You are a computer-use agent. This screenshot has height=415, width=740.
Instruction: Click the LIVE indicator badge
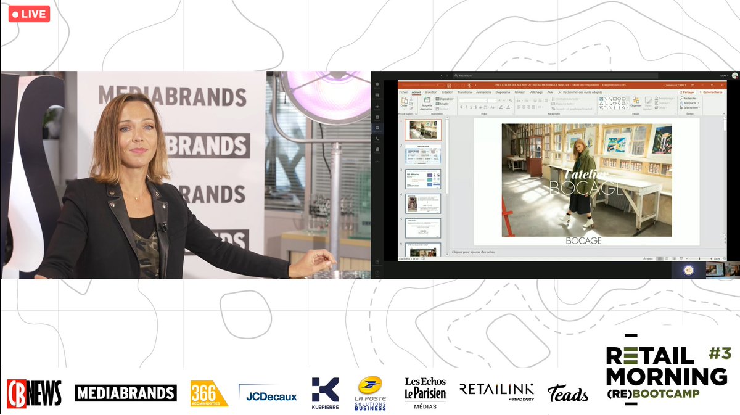[29, 14]
